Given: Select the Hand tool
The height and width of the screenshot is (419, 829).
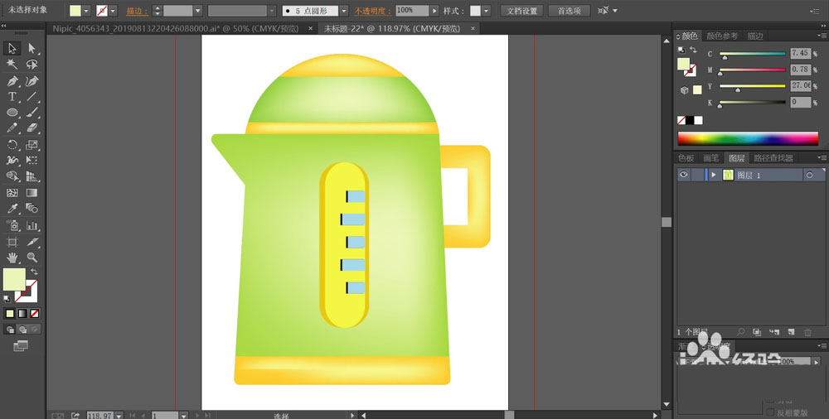Looking at the screenshot, I should [x=12, y=258].
